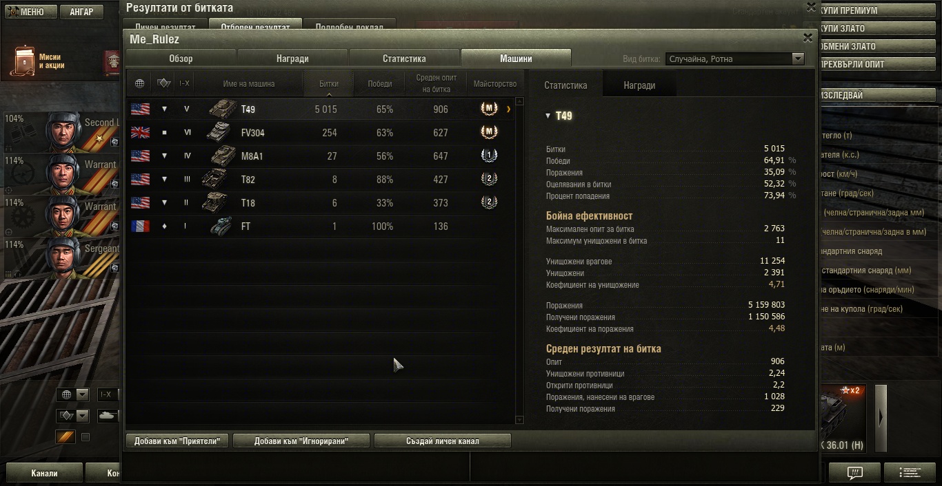Screen dimensions: 942x486
Task: Open the chat messages icon button
Action: 854,472
